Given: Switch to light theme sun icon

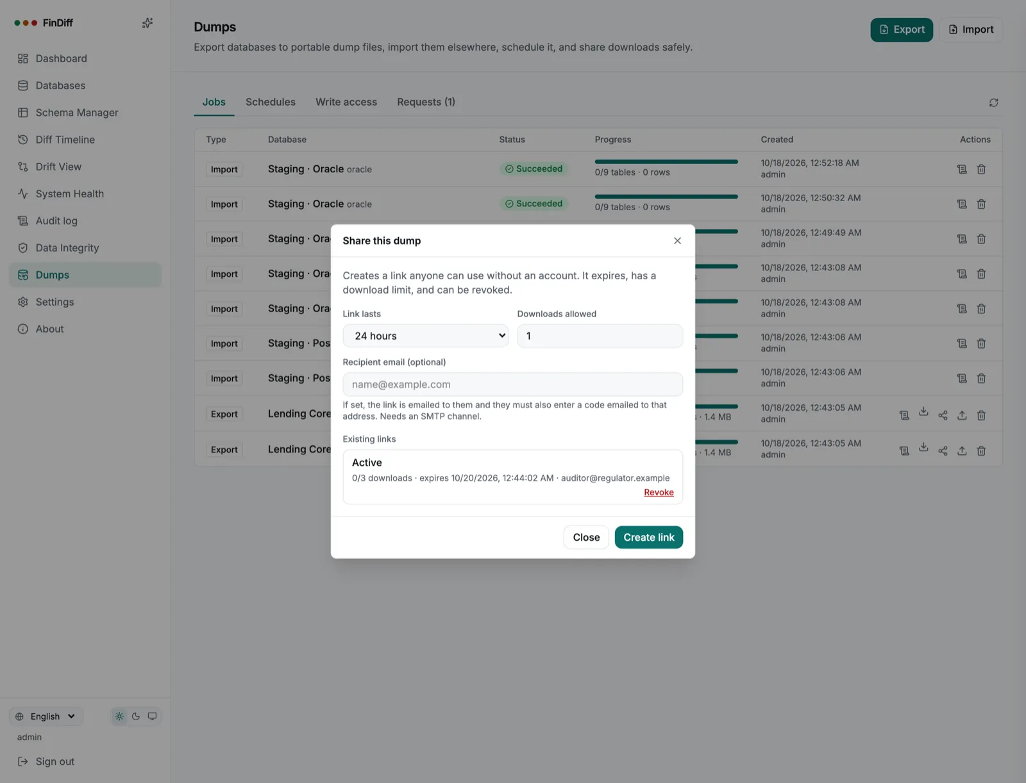Looking at the screenshot, I should tap(119, 716).
